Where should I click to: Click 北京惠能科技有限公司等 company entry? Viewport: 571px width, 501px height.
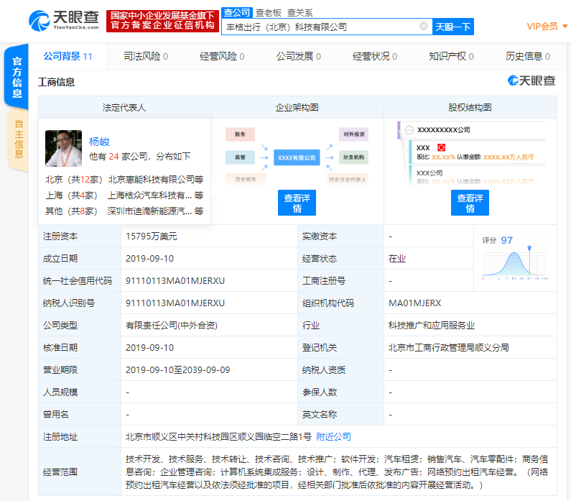pos(155,179)
